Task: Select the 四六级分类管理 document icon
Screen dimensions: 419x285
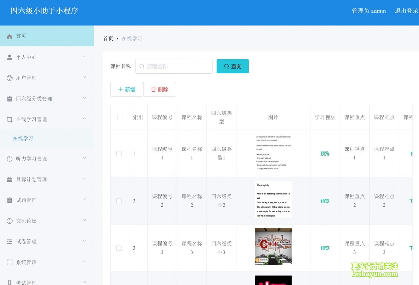Action: click(x=9, y=98)
